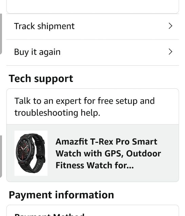Expand the Buy it again chevron arrow

(170, 52)
